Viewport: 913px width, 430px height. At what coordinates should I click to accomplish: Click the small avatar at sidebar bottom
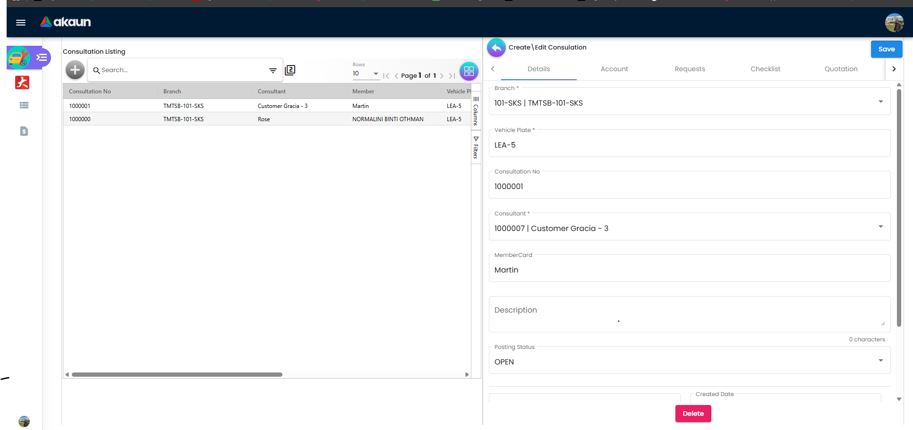coord(24,421)
